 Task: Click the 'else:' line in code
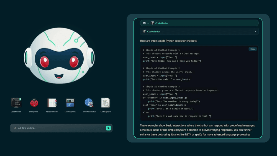[146, 112]
